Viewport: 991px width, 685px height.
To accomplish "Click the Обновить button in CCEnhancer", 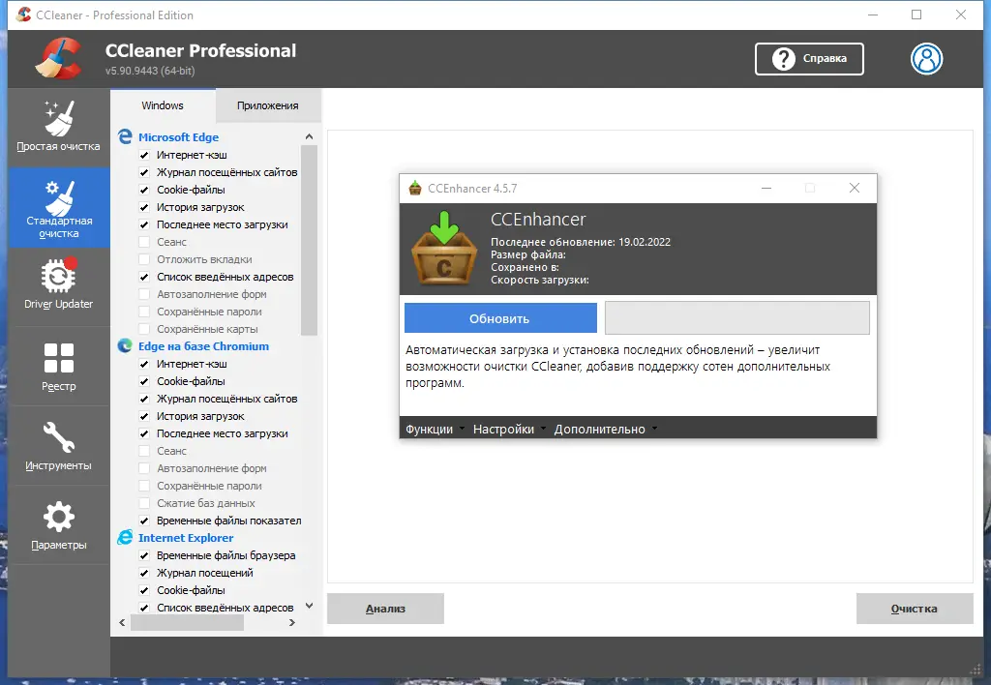I will coord(499,317).
